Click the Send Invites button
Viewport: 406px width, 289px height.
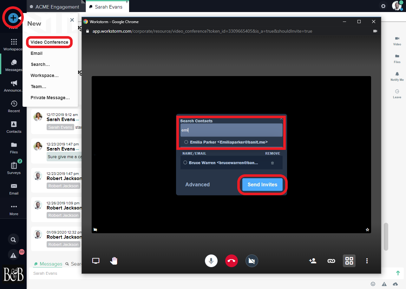coord(262,184)
